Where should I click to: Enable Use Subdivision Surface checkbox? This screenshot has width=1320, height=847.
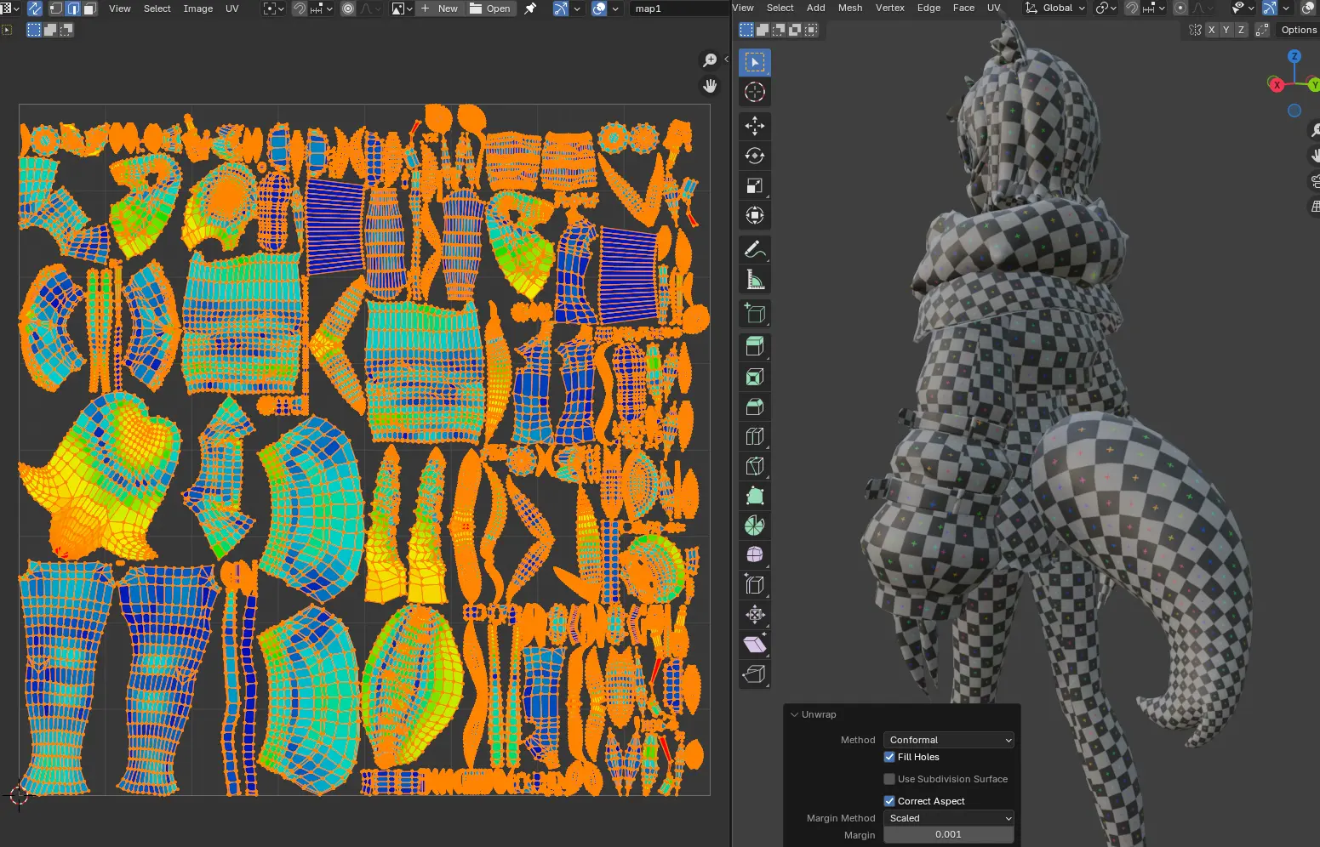pos(889,779)
